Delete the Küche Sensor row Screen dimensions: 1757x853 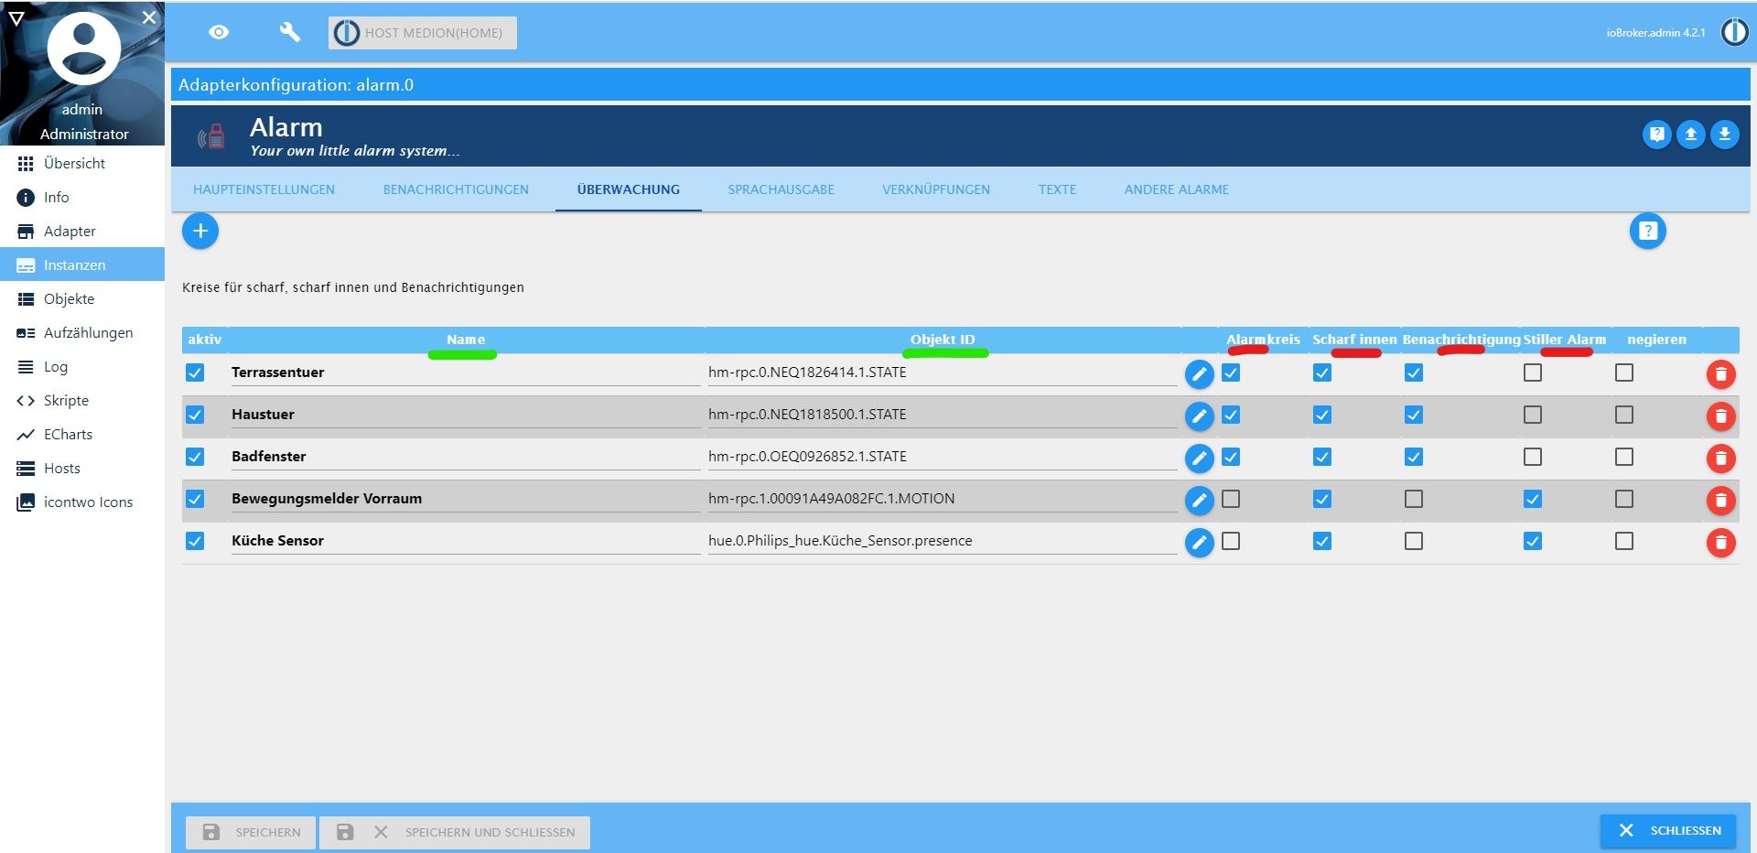[1720, 542]
